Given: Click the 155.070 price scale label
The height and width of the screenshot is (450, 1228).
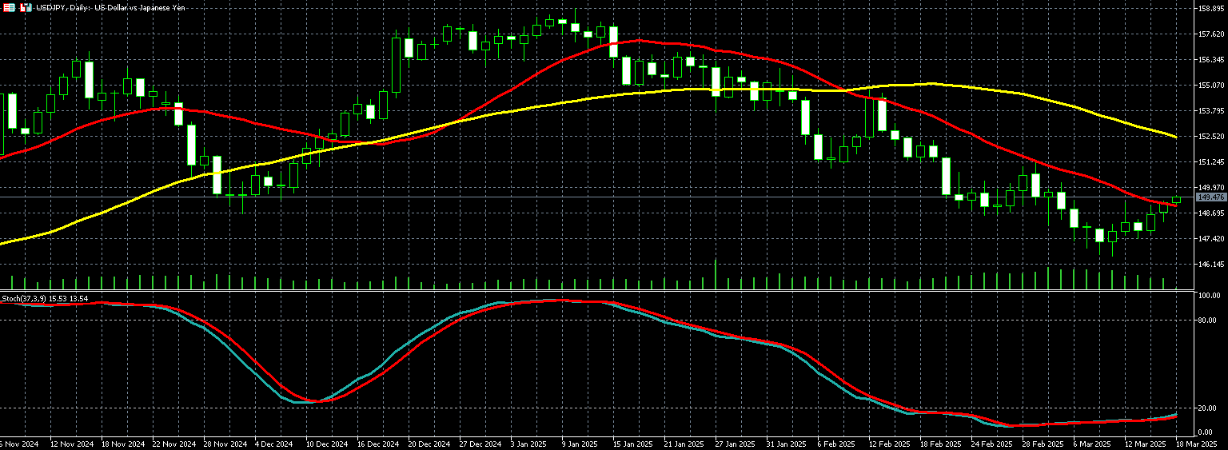Looking at the screenshot, I should tap(1212, 86).
